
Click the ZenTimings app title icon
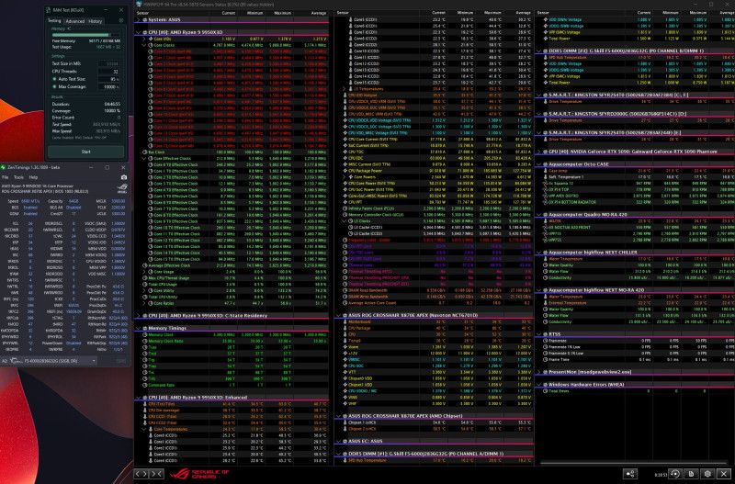(4, 167)
